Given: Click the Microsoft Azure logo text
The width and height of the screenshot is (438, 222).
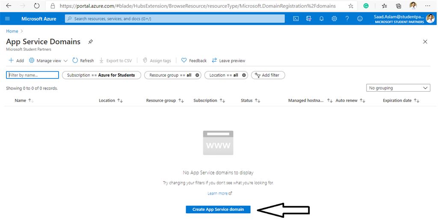Looking at the screenshot, I should point(39,19).
